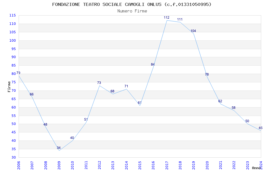Click the data label 58 at 2022

click(234, 108)
